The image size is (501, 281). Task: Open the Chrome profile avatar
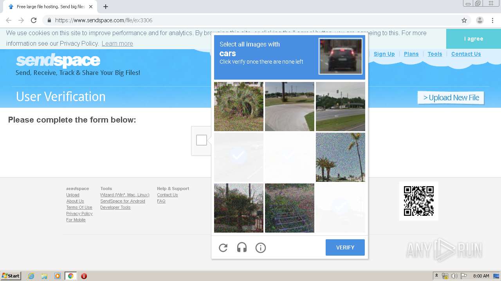point(480,20)
